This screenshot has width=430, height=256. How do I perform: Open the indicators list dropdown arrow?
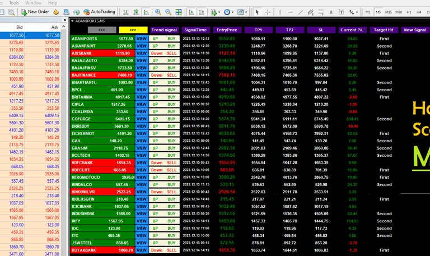point(219,12)
